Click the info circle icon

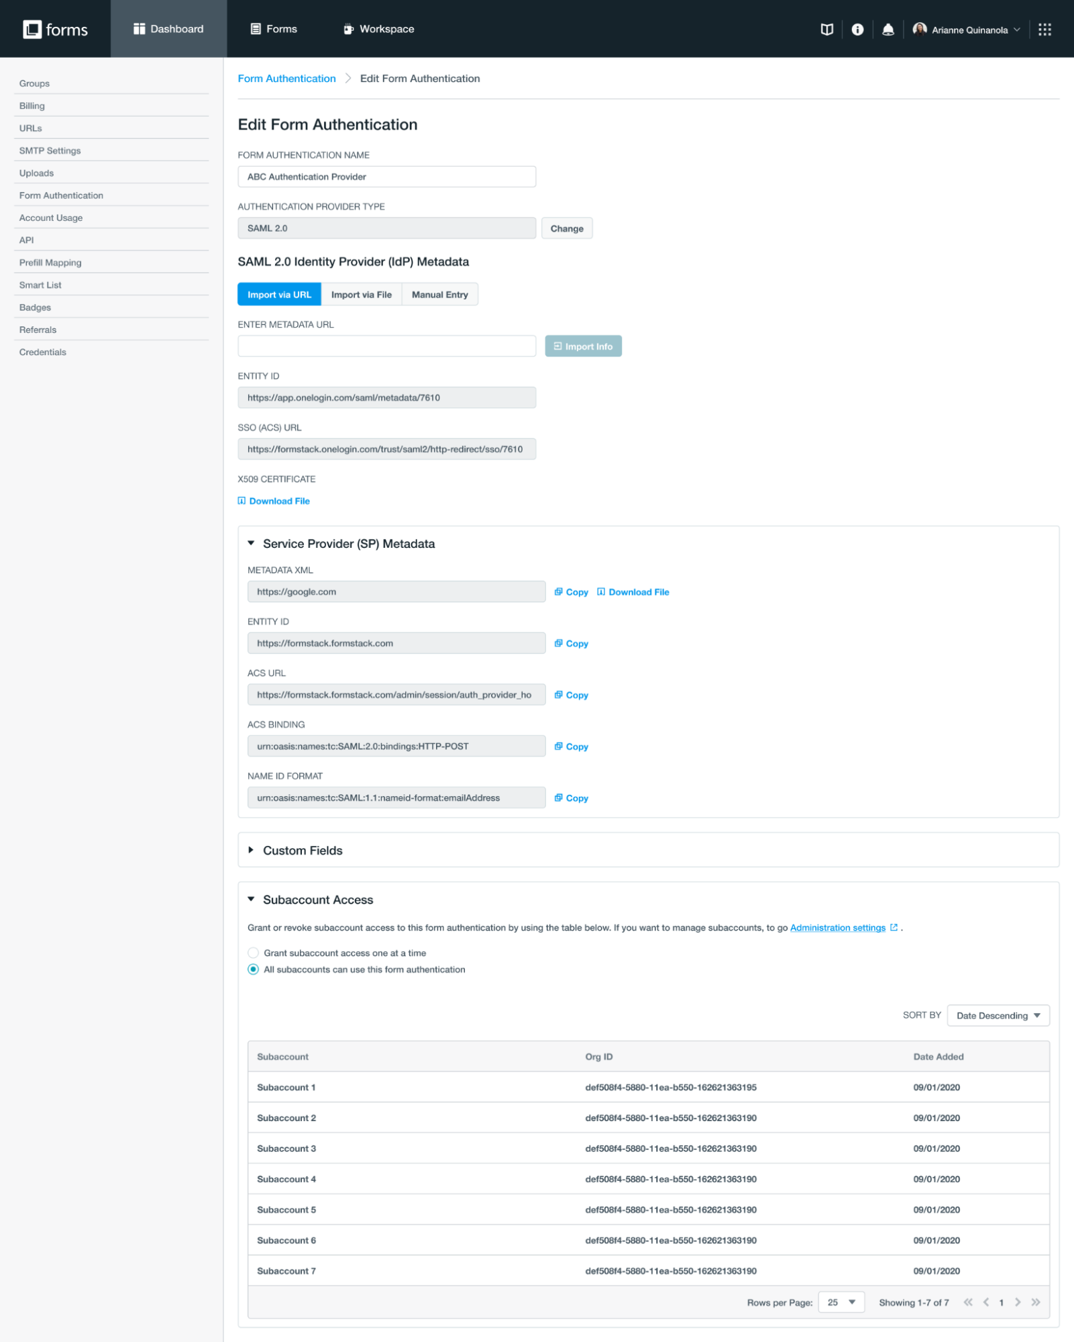tap(857, 30)
